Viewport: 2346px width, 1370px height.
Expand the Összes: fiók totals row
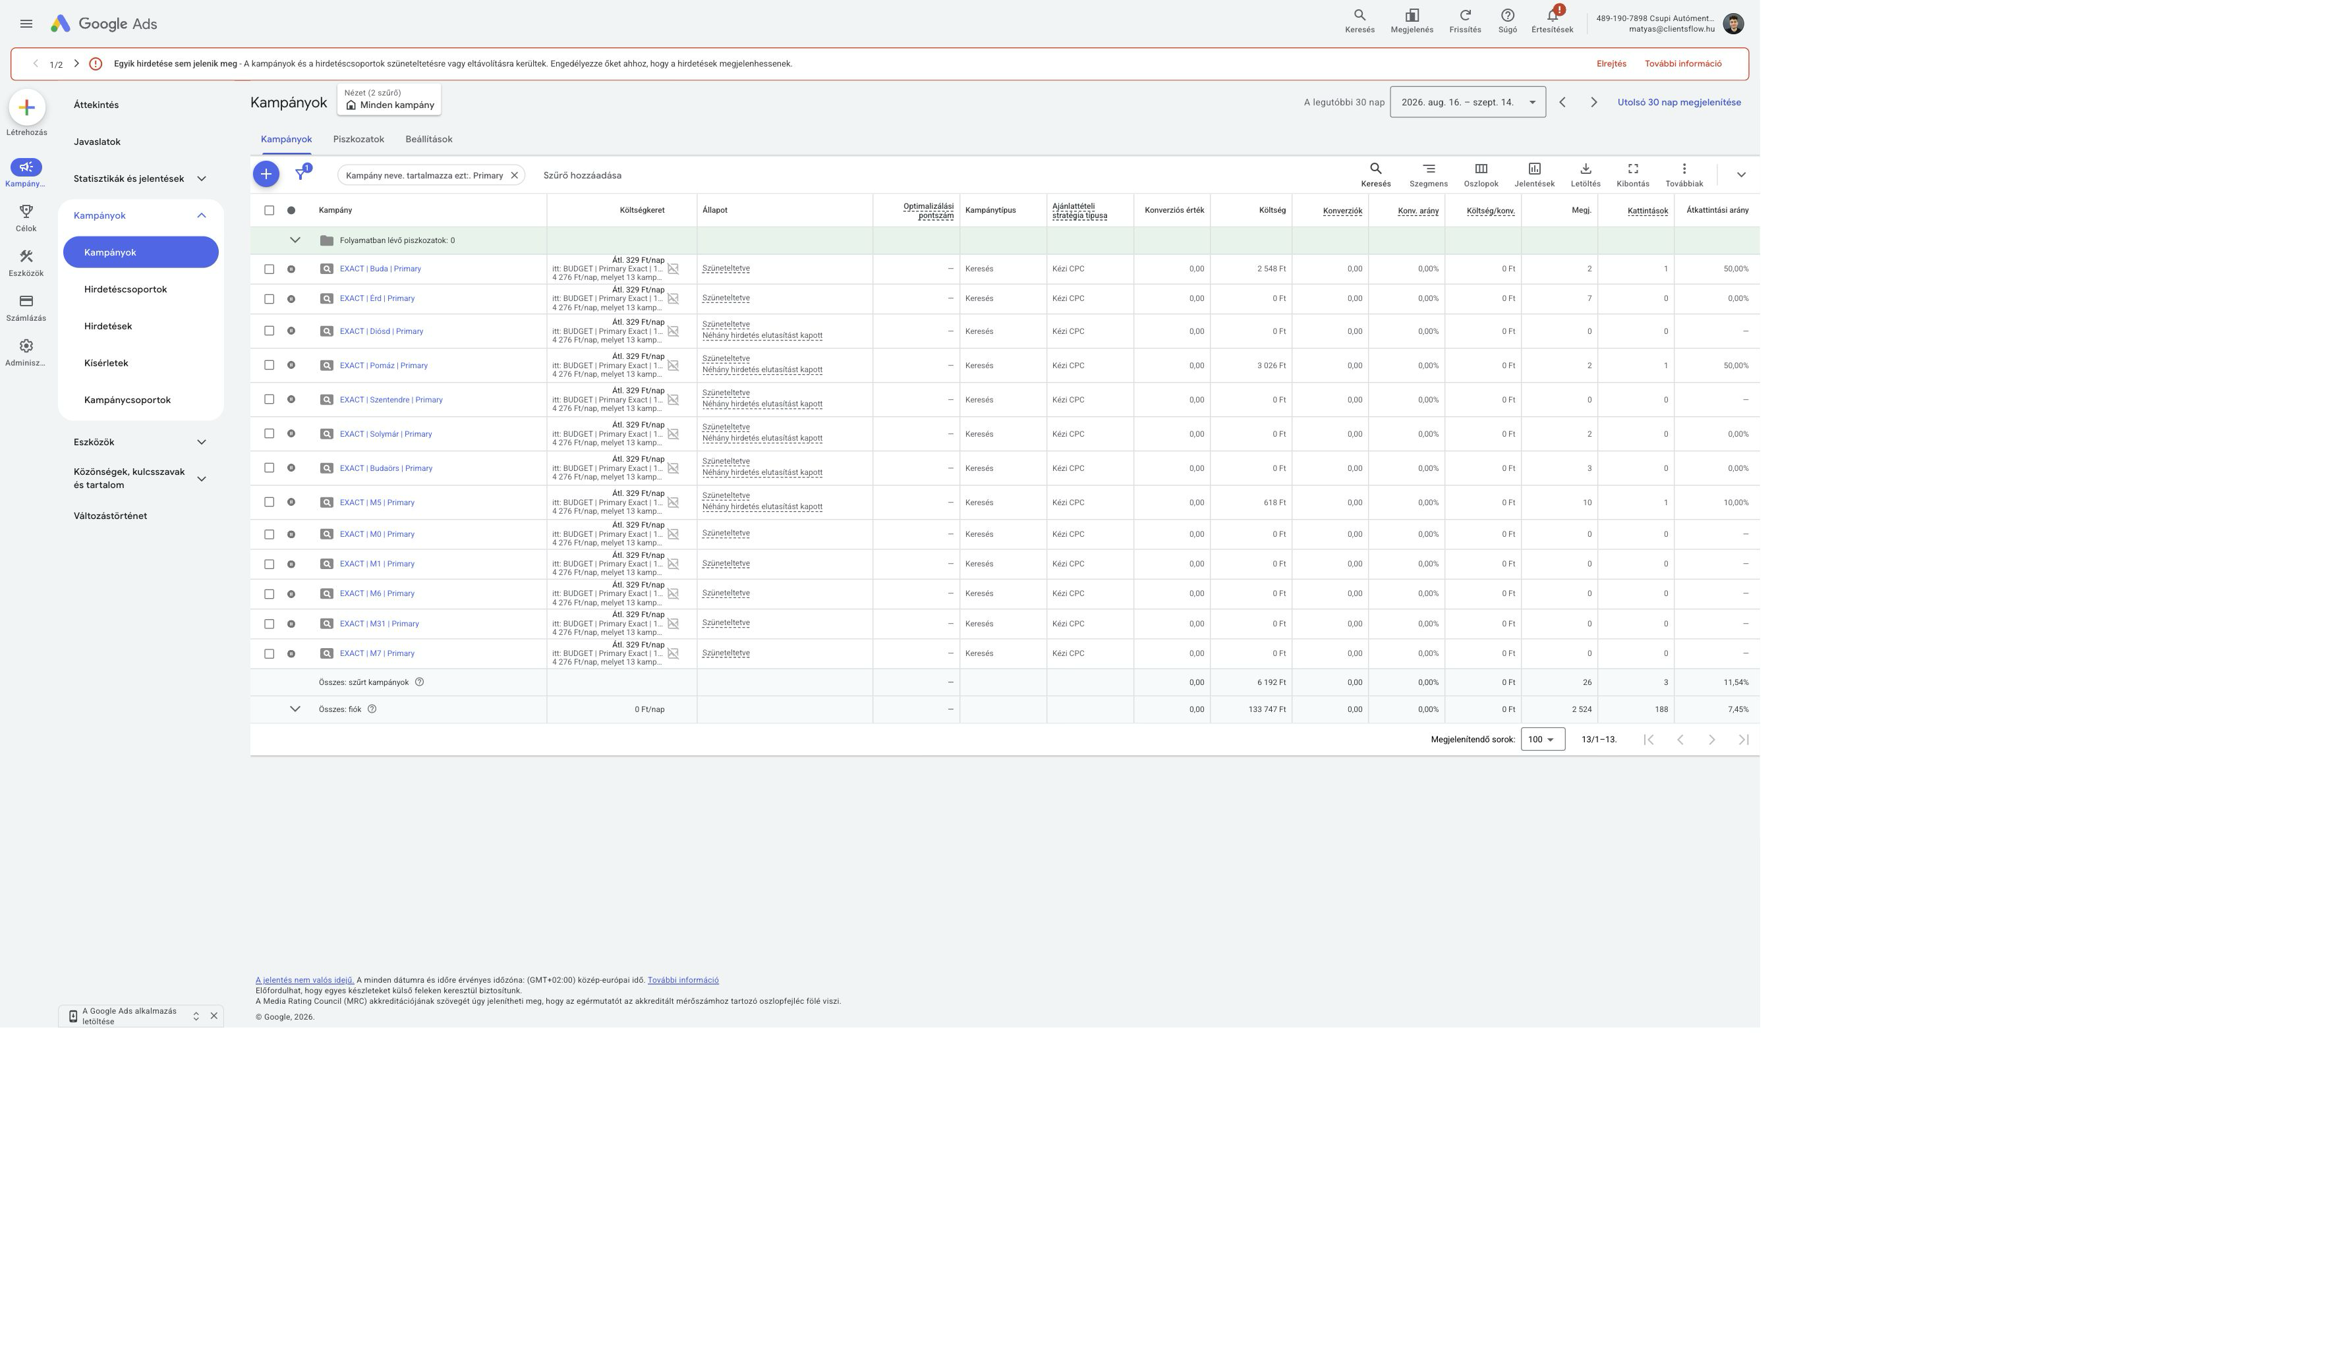[295, 709]
